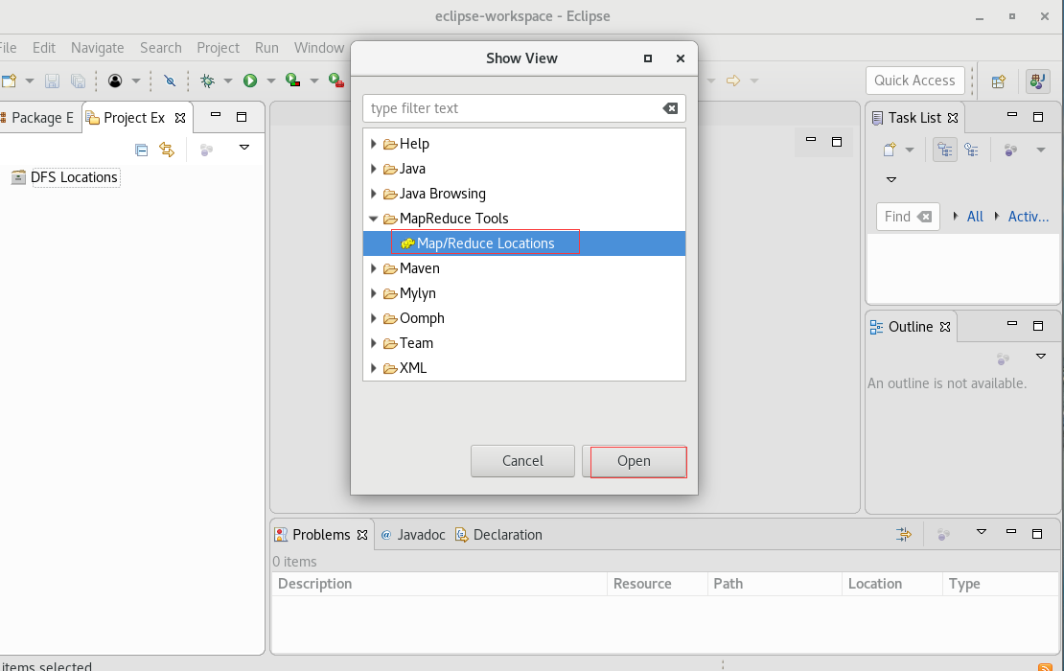1064x671 pixels.
Task: Expand the Mylyn folder
Action: click(373, 293)
